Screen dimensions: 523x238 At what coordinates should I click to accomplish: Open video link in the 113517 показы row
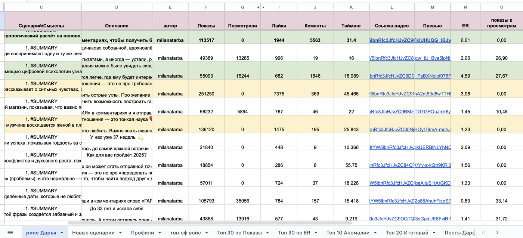(392, 40)
